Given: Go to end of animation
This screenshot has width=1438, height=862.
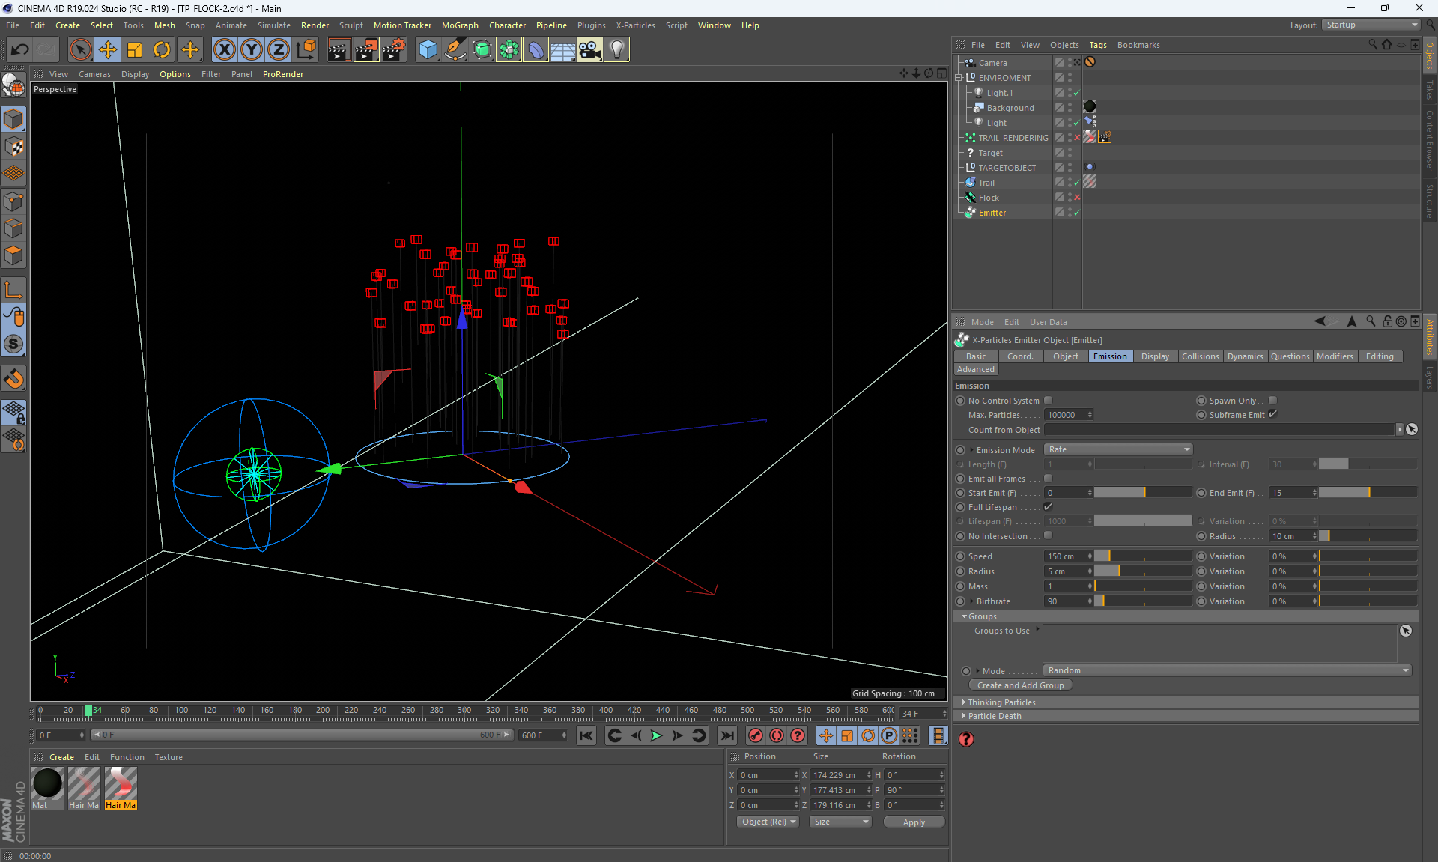Looking at the screenshot, I should click(726, 735).
